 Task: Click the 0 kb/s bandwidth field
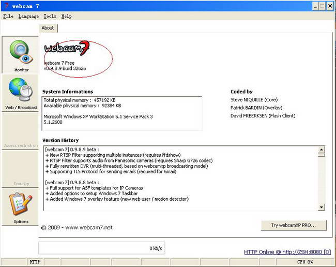point(101,248)
